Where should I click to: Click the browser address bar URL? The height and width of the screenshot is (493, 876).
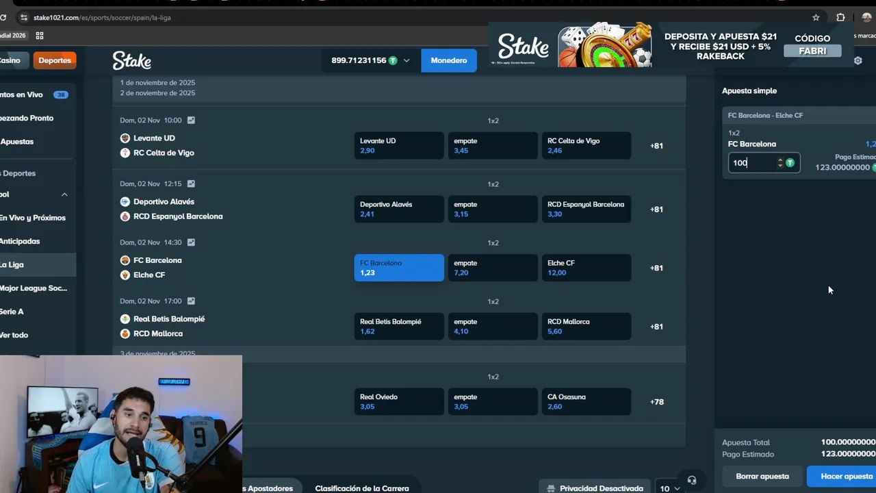pyautogui.click(x=103, y=17)
